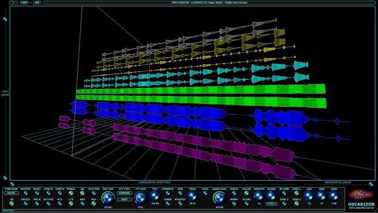Toggle the GAIN button

[205, 193]
